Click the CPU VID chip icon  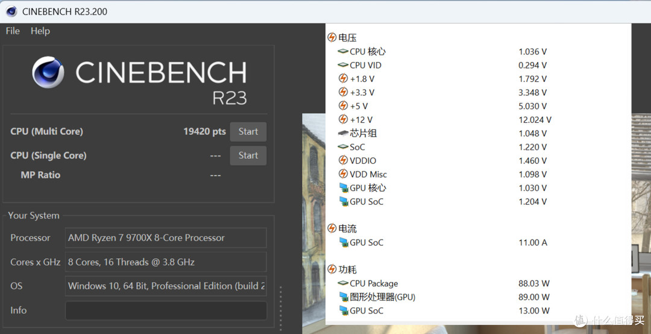[x=343, y=65]
